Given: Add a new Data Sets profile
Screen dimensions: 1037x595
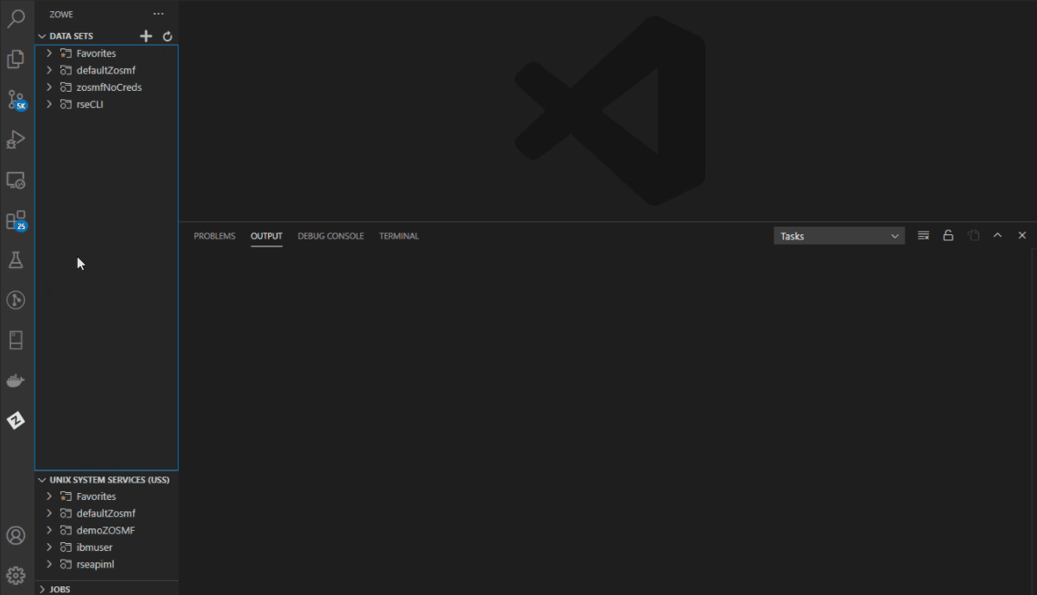Looking at the screenshot, I should tap(145, 35).
